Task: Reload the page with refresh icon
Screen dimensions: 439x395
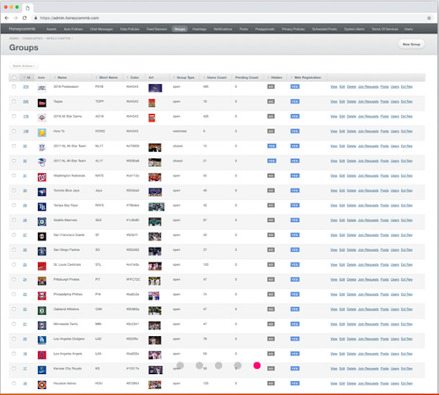Action: (x=25, y=18)
